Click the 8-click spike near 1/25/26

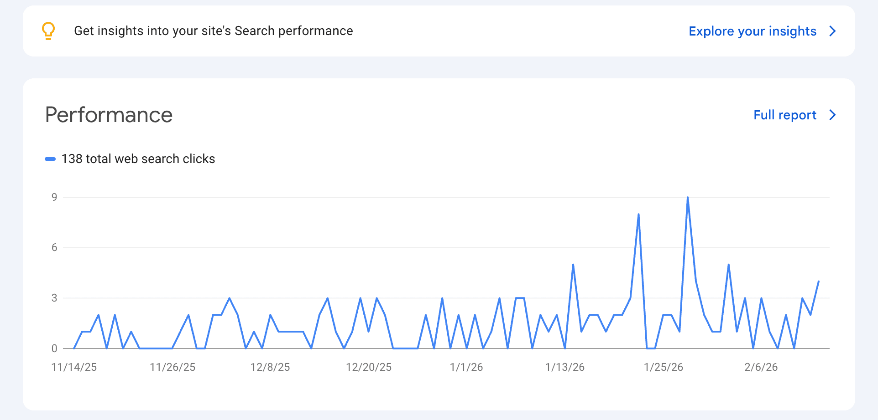point(638,214)
